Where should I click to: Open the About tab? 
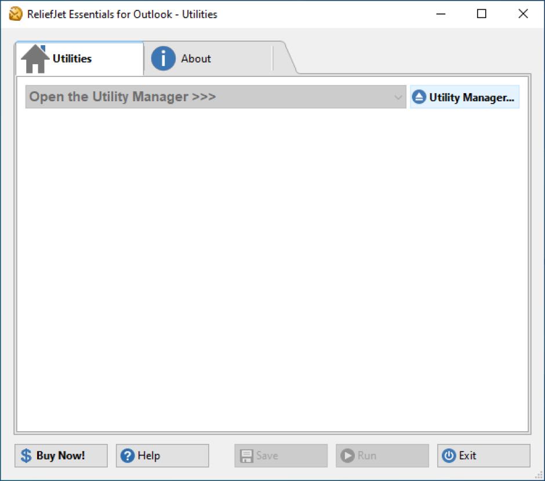pyautogui.click(x=209, y=58)
